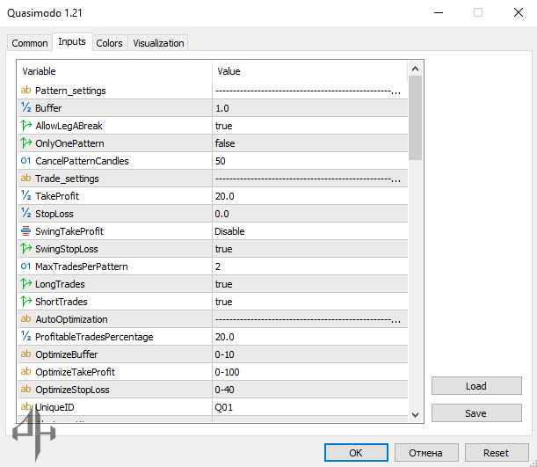The height and width of the screenshot is (467, 537).
Task: Click the Reset button
Action: tap(497, 453)
